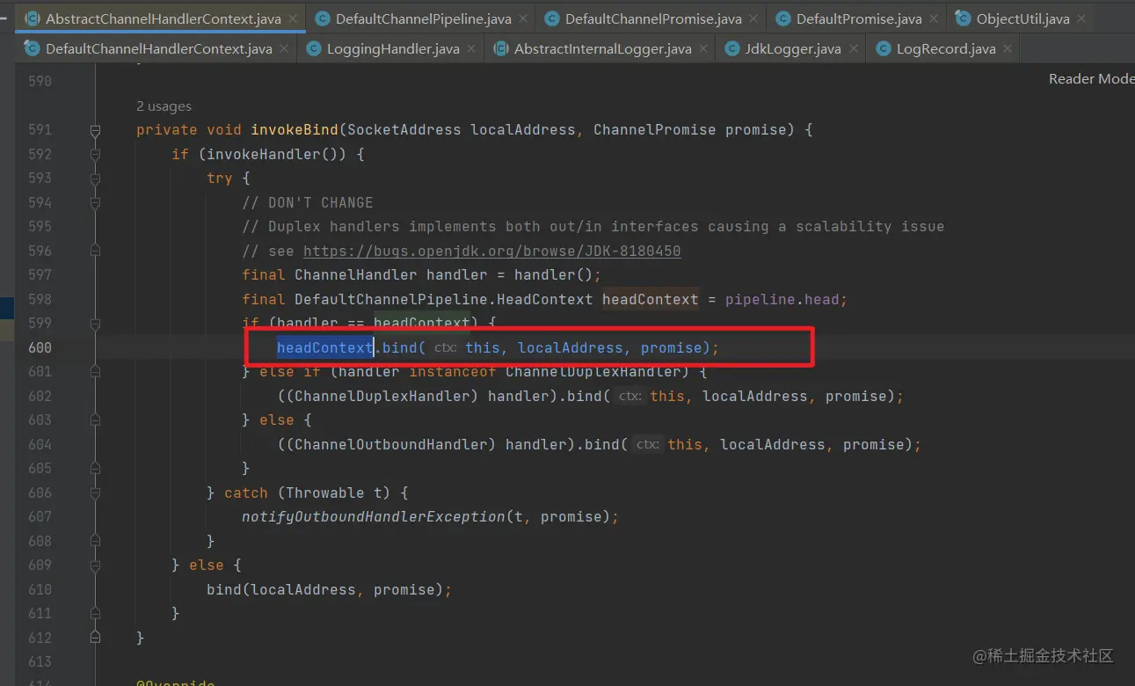
Task: Click the JdkLogger.java tab class icon
Action: (732, 48)
